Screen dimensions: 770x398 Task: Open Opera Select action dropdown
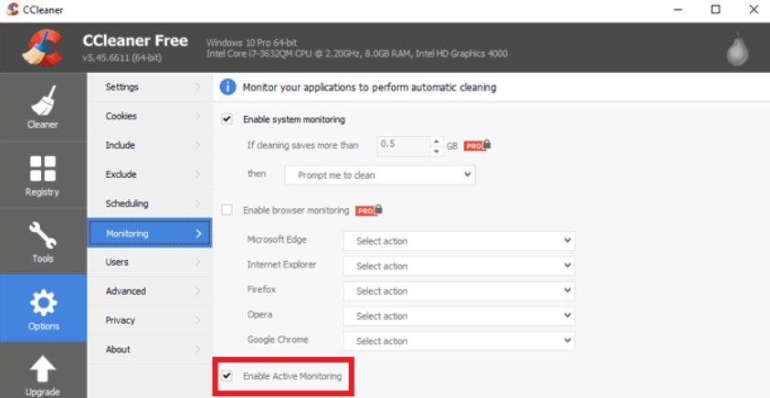[x=459, y=316]
